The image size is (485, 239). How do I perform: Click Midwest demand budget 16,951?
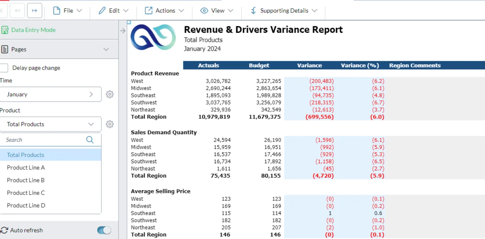tap(273, 147)
